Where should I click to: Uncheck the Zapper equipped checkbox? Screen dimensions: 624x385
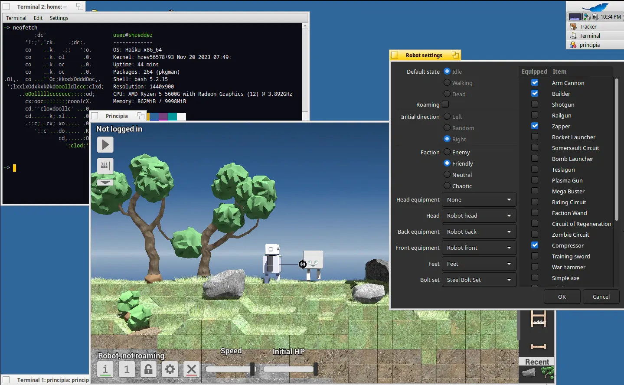(535, 126)
